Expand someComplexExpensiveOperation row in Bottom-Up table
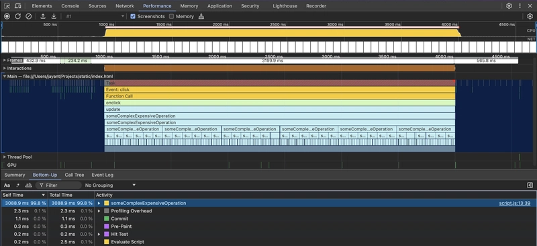The image size is (537, 246). click(x=99, y=203)
